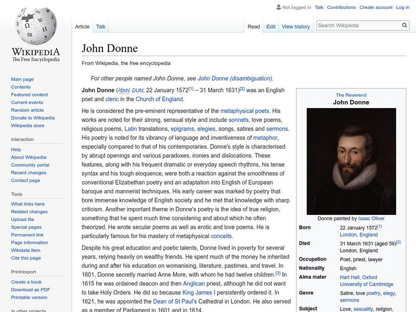This screenshot has height=312, width=416.
Task: Select the Edit tab
Action: click(271, 27)
